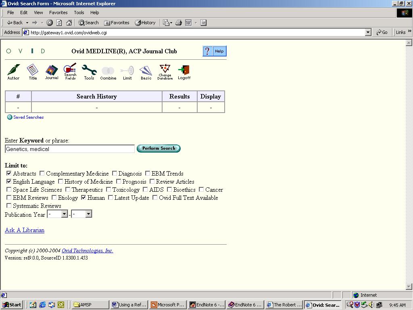Check the Diagnosis limit
Image resolution: width=413 pixels, height=310 pixels.
(115, 173)
